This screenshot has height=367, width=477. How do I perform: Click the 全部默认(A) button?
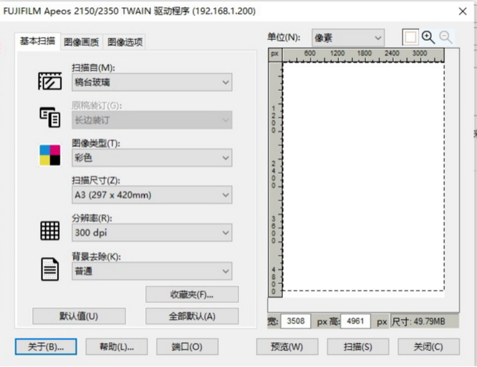coord(192,316)
